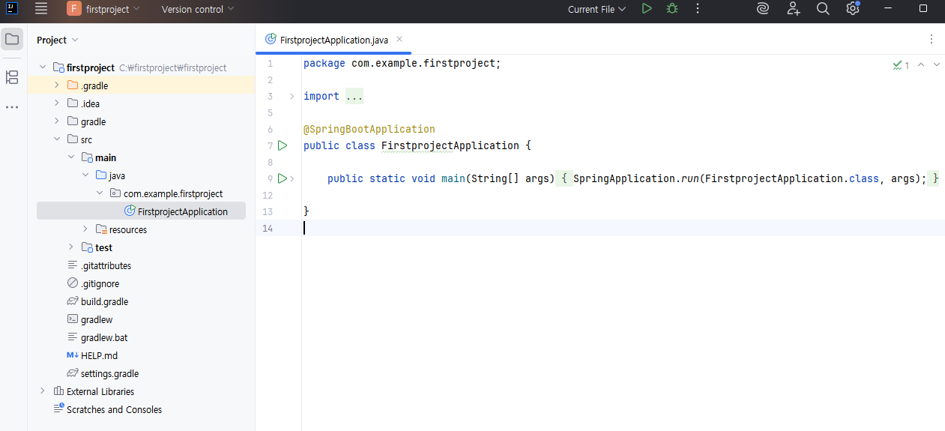Expand the .idea folder
Screen dimensions: 945x431
pyautogui.click(x=56, y=103)
